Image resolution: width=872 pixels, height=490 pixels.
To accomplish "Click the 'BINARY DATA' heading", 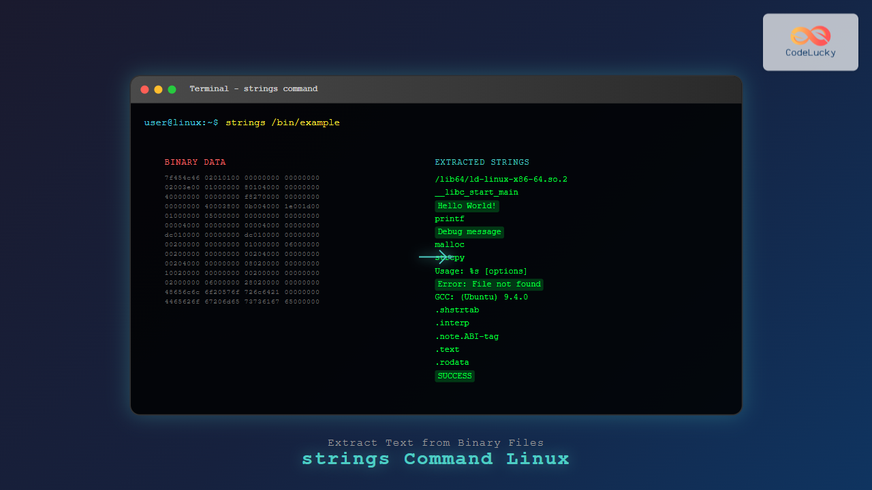I will (195, 163).
